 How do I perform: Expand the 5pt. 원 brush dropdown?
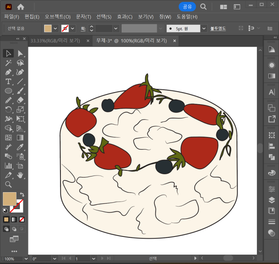(x=204, y=28)
